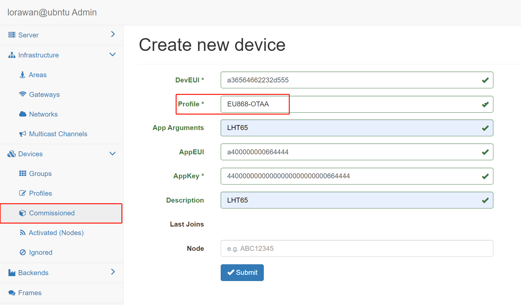Click the App Arguments label
Image resolution: width=521 pixels, height=305 pixels.
point(178,128)
